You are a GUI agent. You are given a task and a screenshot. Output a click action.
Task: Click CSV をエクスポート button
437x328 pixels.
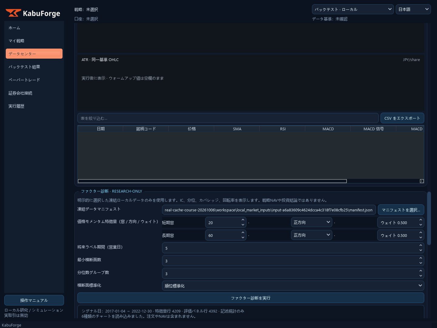coord(402,118)
